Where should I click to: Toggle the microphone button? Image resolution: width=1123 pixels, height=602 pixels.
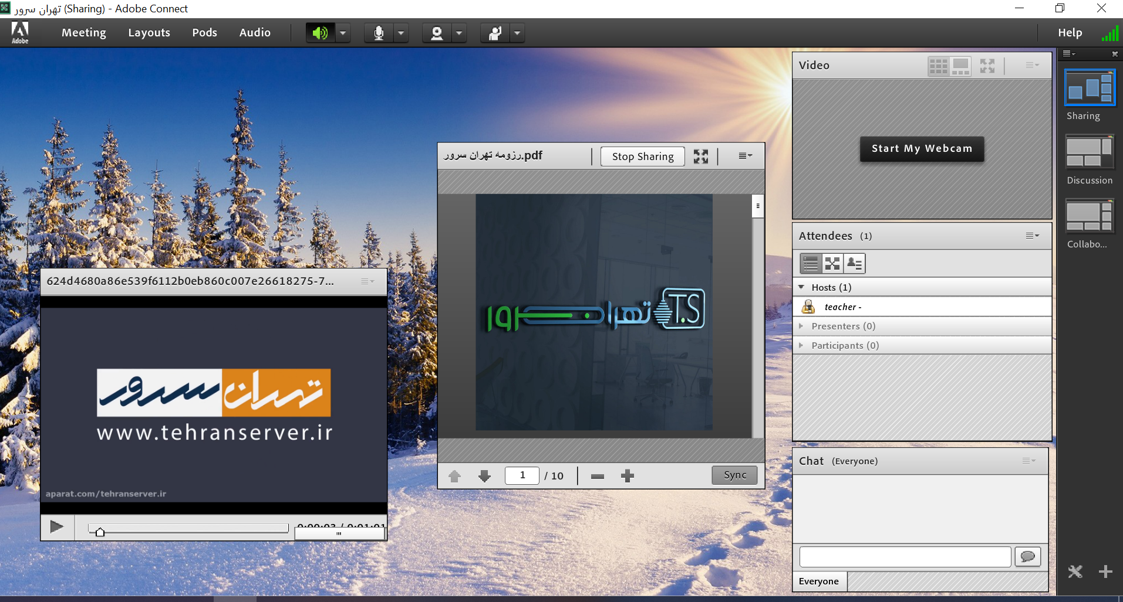click(x=379, y=33)
